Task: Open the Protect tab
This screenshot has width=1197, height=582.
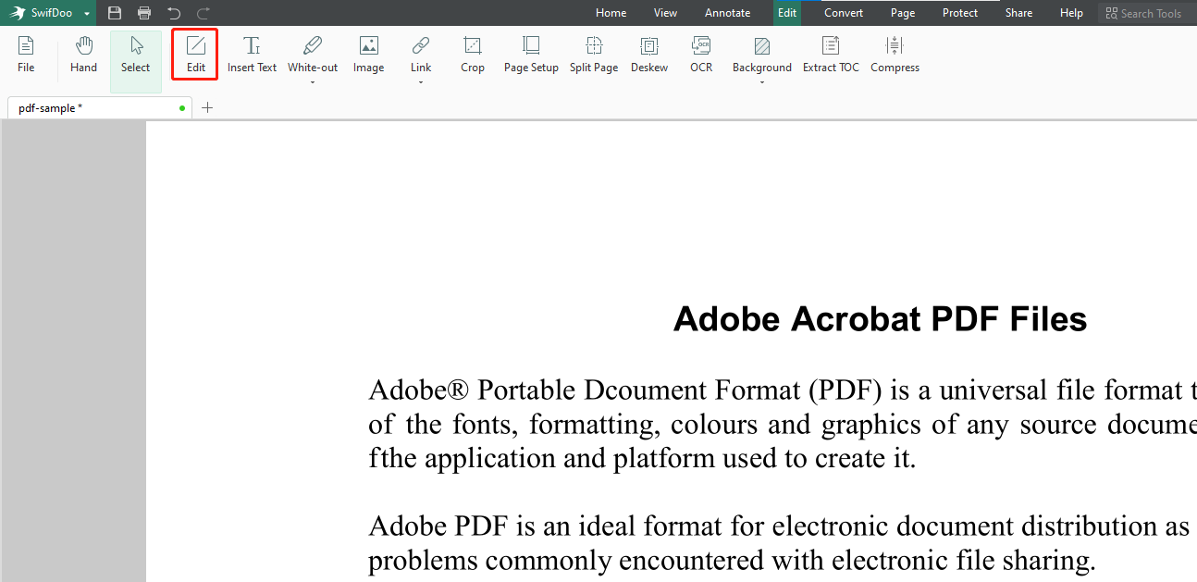Action: coord(960,13)
